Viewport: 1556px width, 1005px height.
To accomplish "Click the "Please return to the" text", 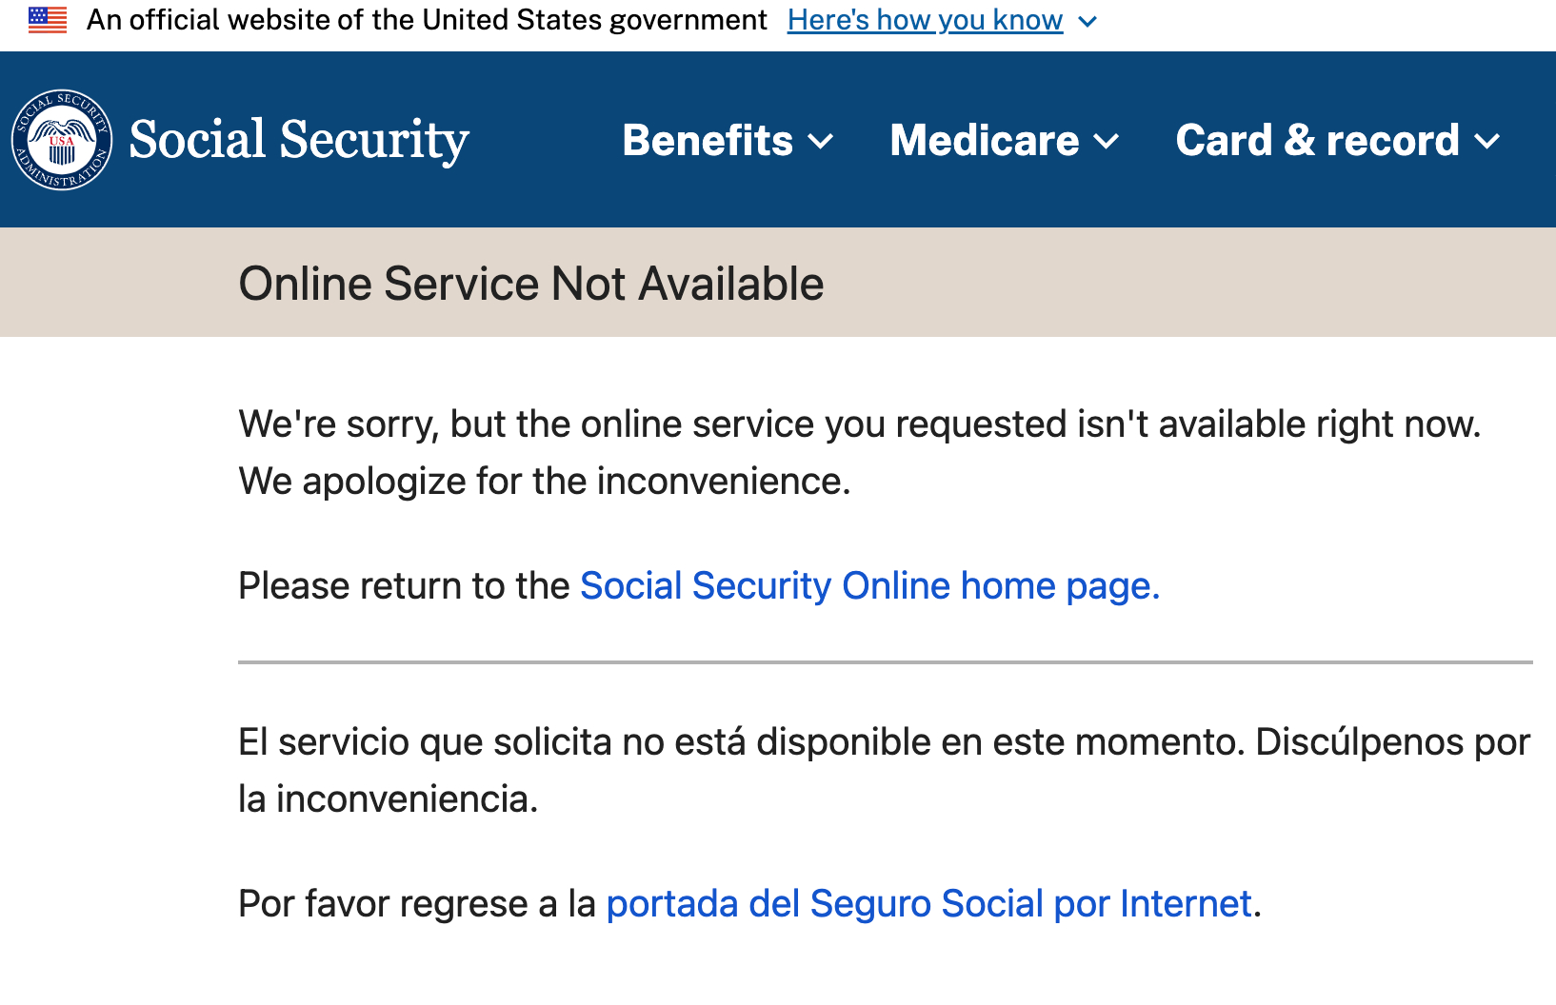I will tap(404, 585).
